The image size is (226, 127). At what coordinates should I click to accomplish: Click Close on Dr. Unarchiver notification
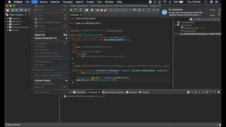(x=212, y=10)
